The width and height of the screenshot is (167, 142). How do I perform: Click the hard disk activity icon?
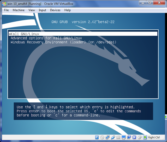coord(97,137)
